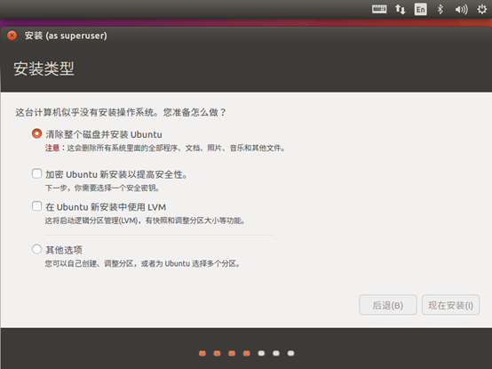
Task: Open the system gear session menu
Action: tap(482, 9)
